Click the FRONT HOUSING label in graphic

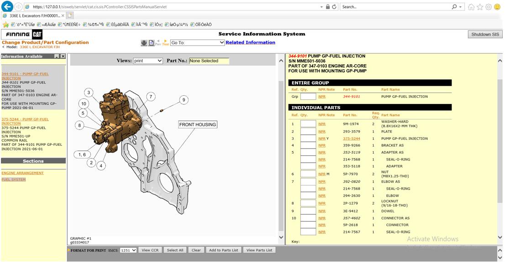coord(198,125)
